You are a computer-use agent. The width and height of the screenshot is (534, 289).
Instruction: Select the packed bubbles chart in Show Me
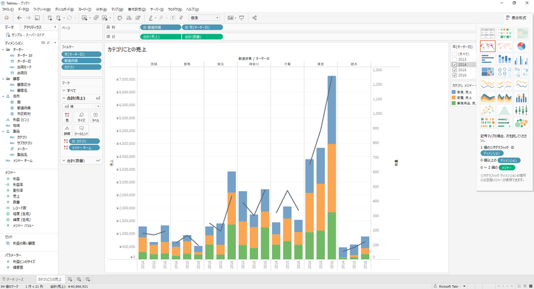click(x=521, y=123)
